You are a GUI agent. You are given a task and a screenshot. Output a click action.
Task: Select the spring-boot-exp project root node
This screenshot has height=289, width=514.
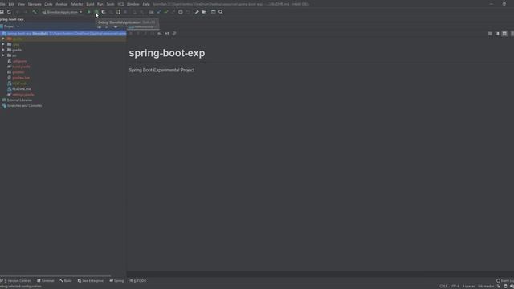63,34
